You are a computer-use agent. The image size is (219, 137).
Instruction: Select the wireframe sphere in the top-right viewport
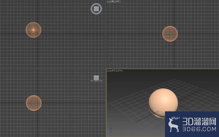point(170,34)
